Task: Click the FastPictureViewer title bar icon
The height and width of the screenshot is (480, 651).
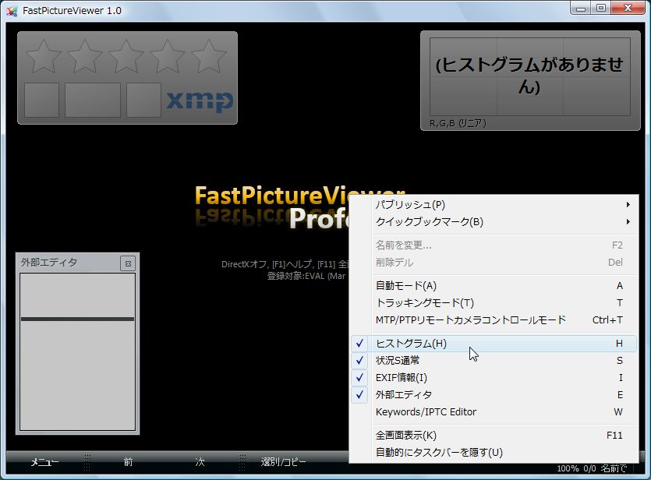Action: [12, 11]
